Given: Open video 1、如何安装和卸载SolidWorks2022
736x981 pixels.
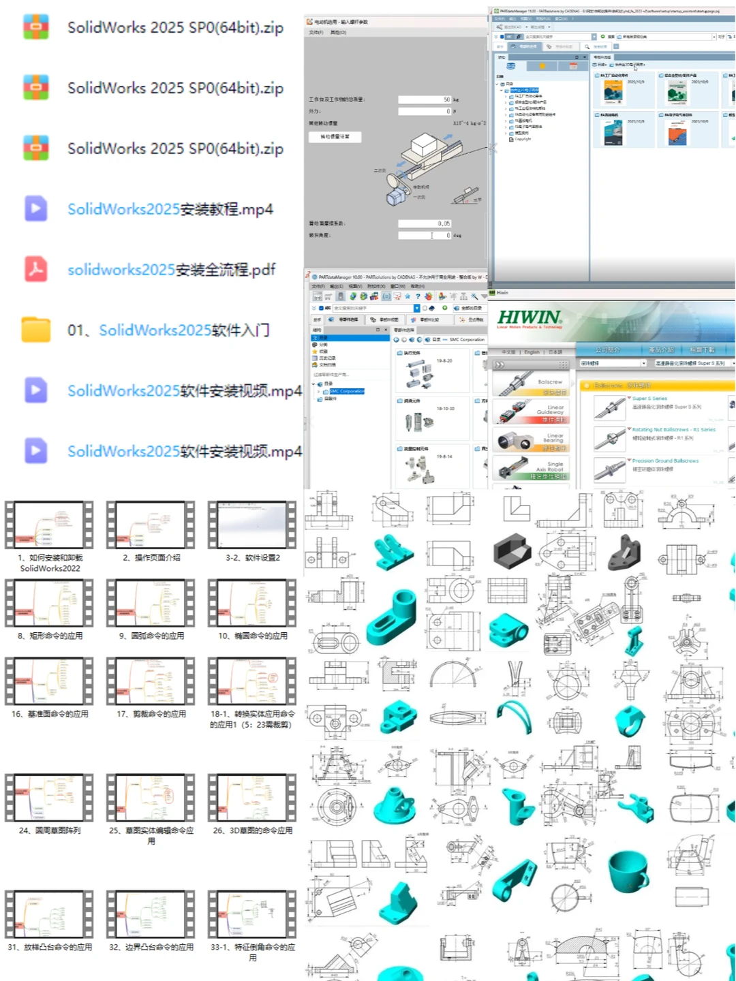Looking at the screenshot, I should click(50, 525).
